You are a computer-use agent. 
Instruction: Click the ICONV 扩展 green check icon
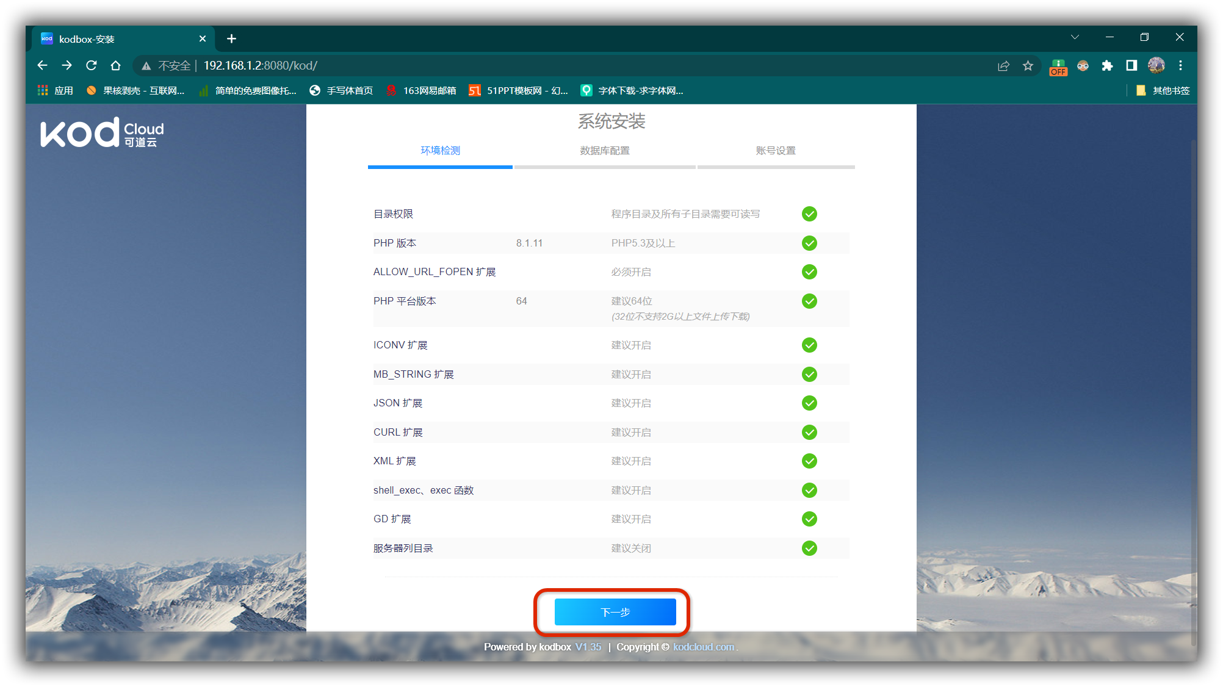809,345
